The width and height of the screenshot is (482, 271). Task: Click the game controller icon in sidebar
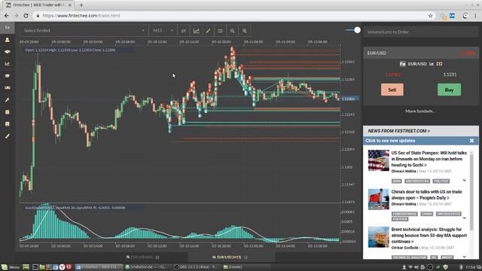pyautogui.click(x=7, y=88)
